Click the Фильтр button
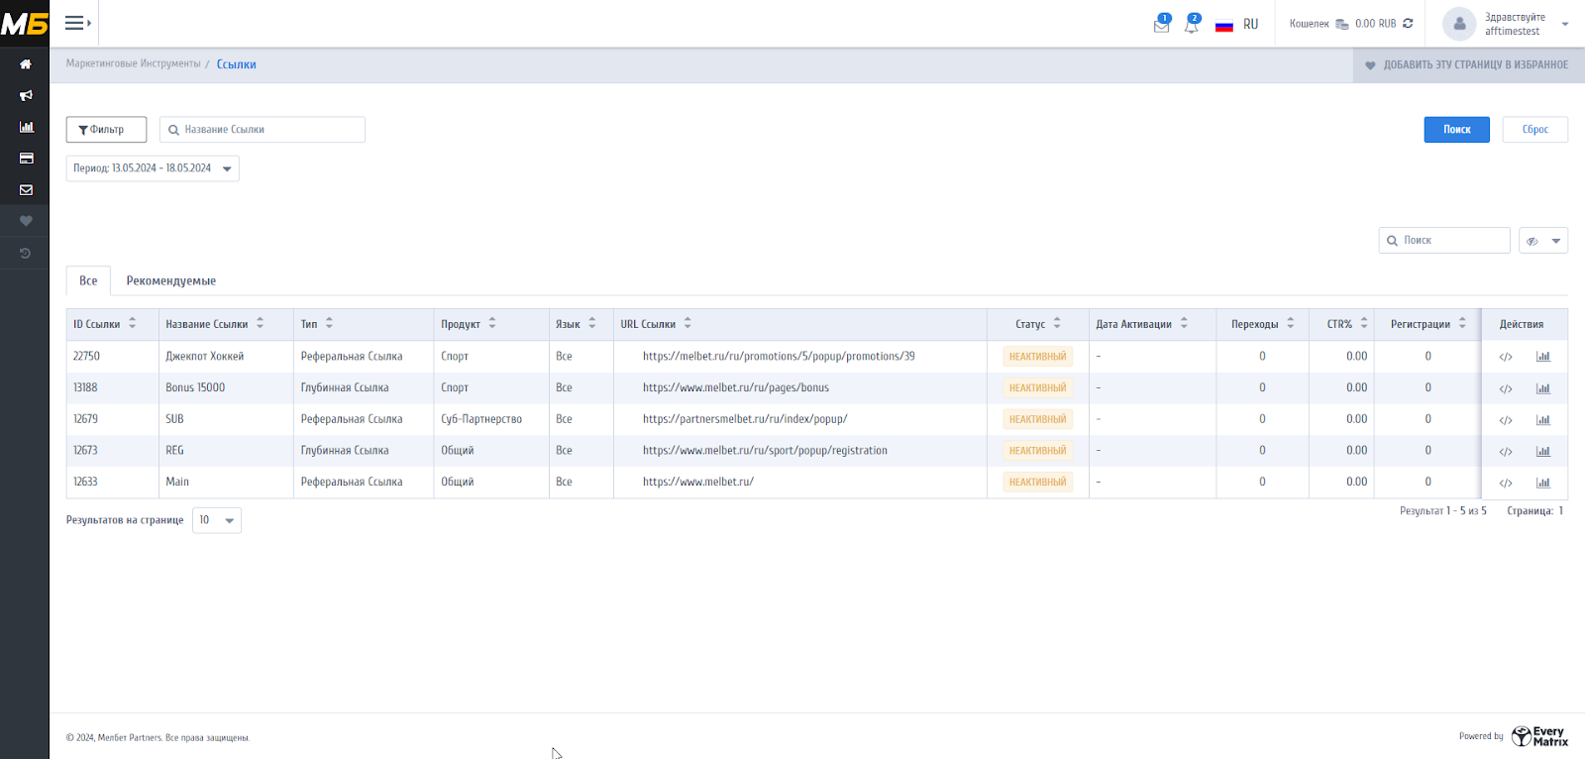 click(106, 130)
